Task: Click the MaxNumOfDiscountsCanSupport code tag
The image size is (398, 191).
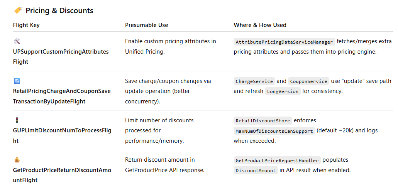Action: 274,131
